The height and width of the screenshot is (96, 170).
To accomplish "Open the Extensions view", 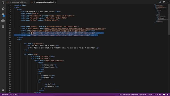I will click(3, 27).
